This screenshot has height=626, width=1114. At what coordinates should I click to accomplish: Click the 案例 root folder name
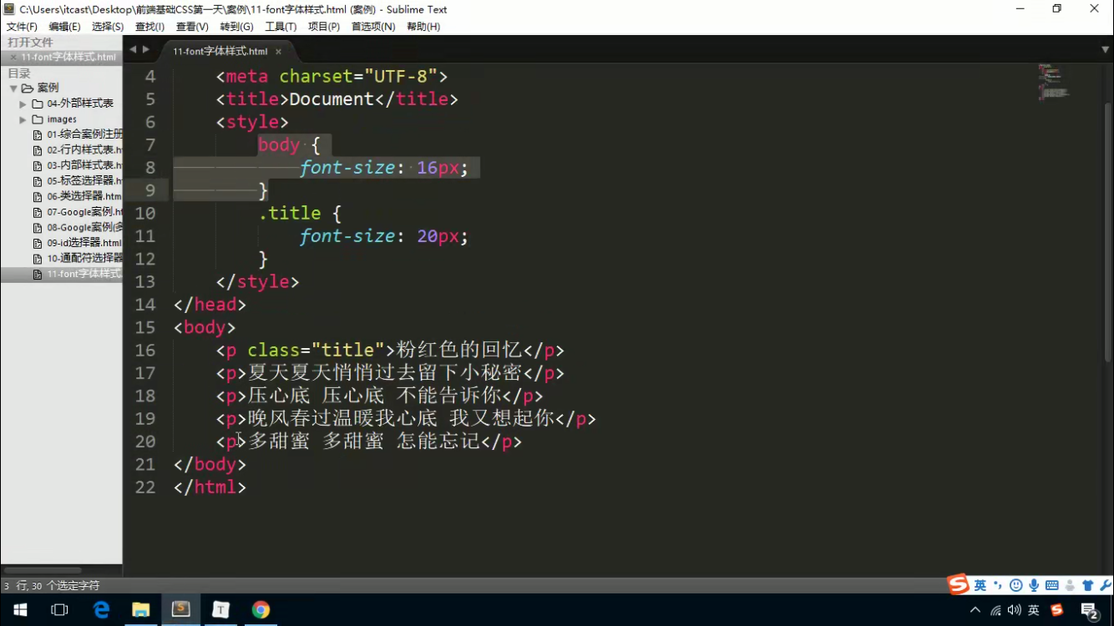(x=48, y=88)
